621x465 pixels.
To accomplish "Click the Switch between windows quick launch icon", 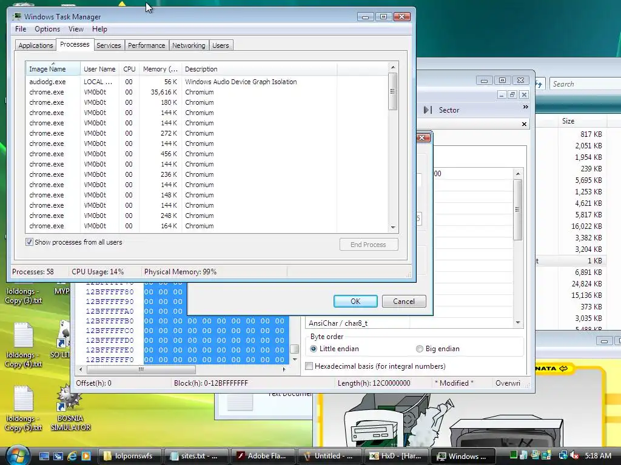I will pos(58,456).
